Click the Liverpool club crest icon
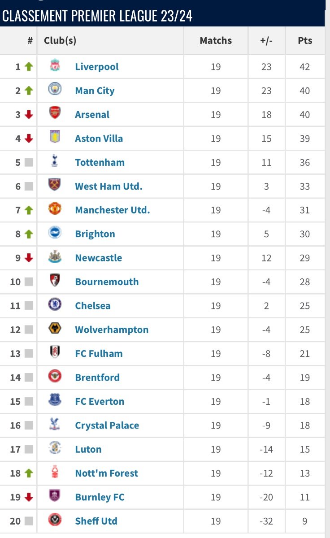Screen dimensions: 330x538 pyautogui.click(x=55, y=66)
